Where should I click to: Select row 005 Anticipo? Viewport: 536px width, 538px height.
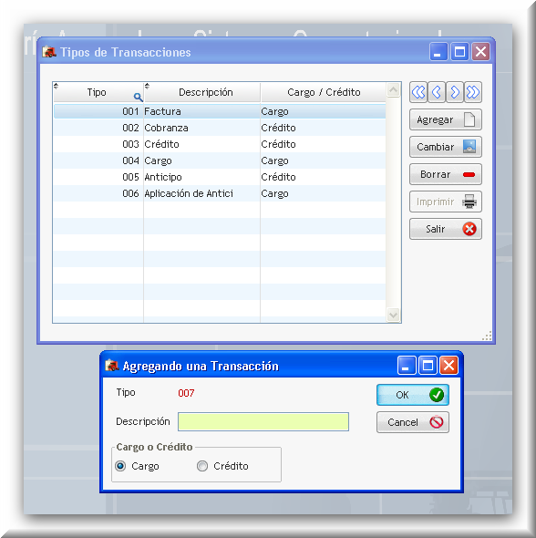(220, 177)
